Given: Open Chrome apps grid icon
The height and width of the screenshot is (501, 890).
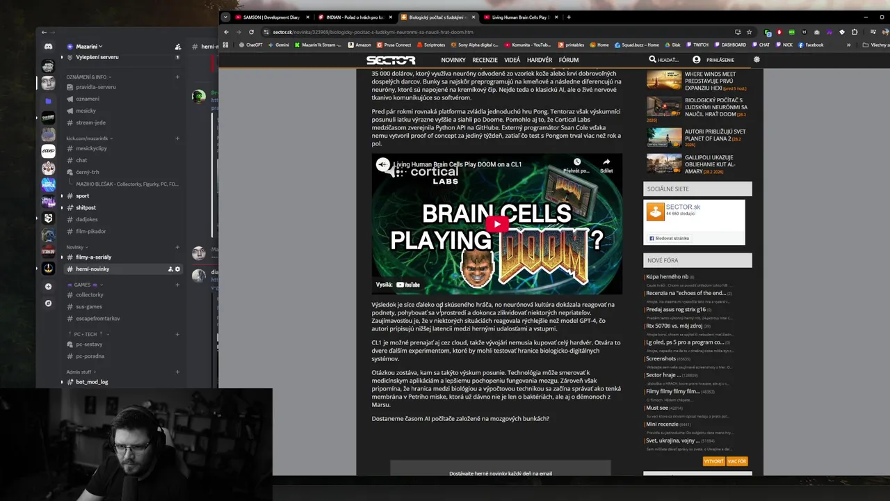Looking at the screenshot, I should (225, 45).
